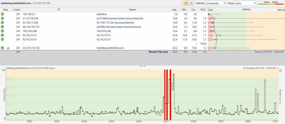Click the 23:22 time axis label
This screenshot has height=124, width=285.
(x=29, y=122)
